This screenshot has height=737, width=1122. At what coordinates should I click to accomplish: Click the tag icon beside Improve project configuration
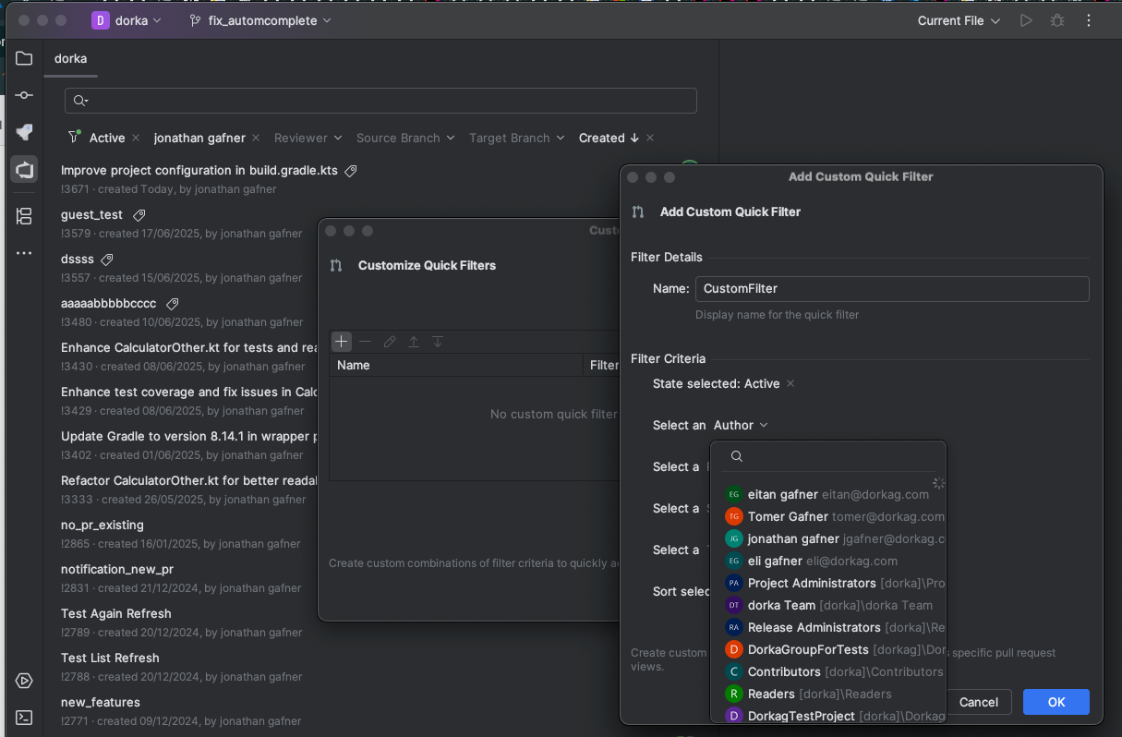(x=351, y=171)
